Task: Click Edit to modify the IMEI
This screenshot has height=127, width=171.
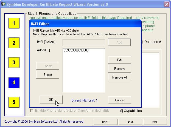Action: click(x=119, y=60)
